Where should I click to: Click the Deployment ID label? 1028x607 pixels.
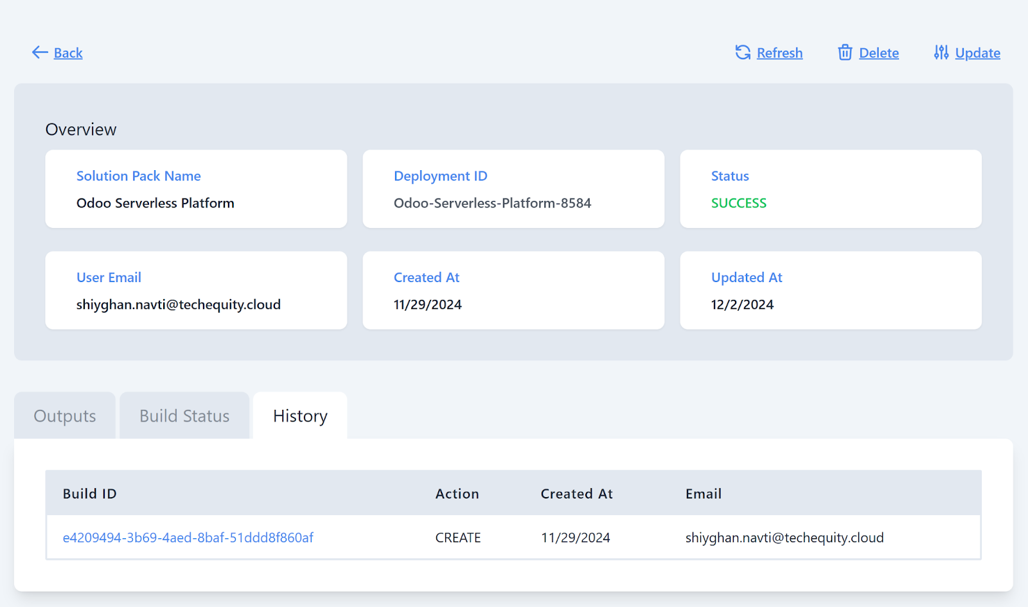coord(441,176)
